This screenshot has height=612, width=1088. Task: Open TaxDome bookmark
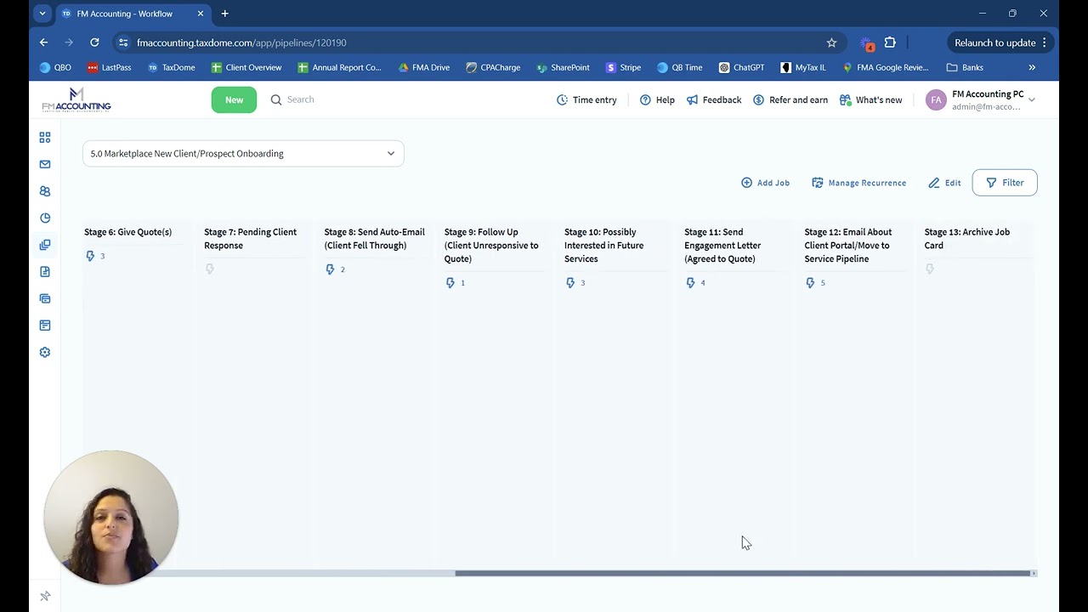[171, 67]
